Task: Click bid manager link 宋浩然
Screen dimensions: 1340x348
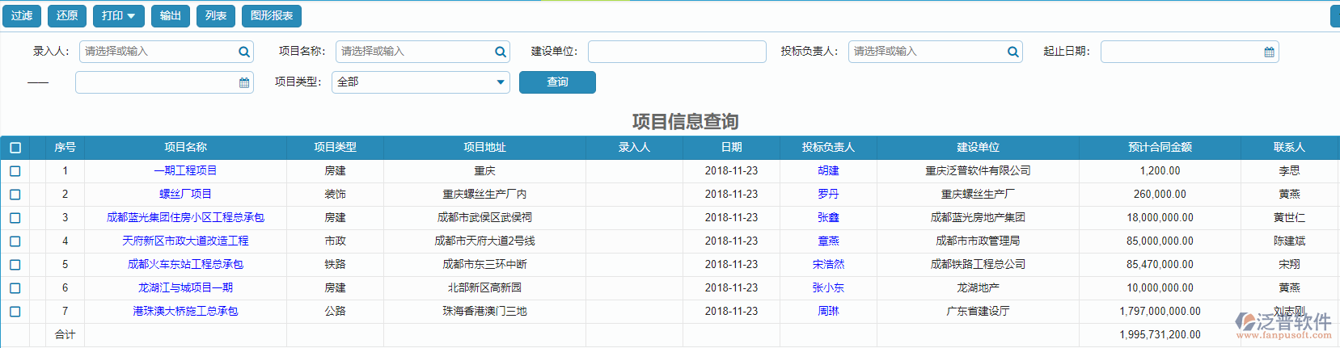Action: point(828,265)
